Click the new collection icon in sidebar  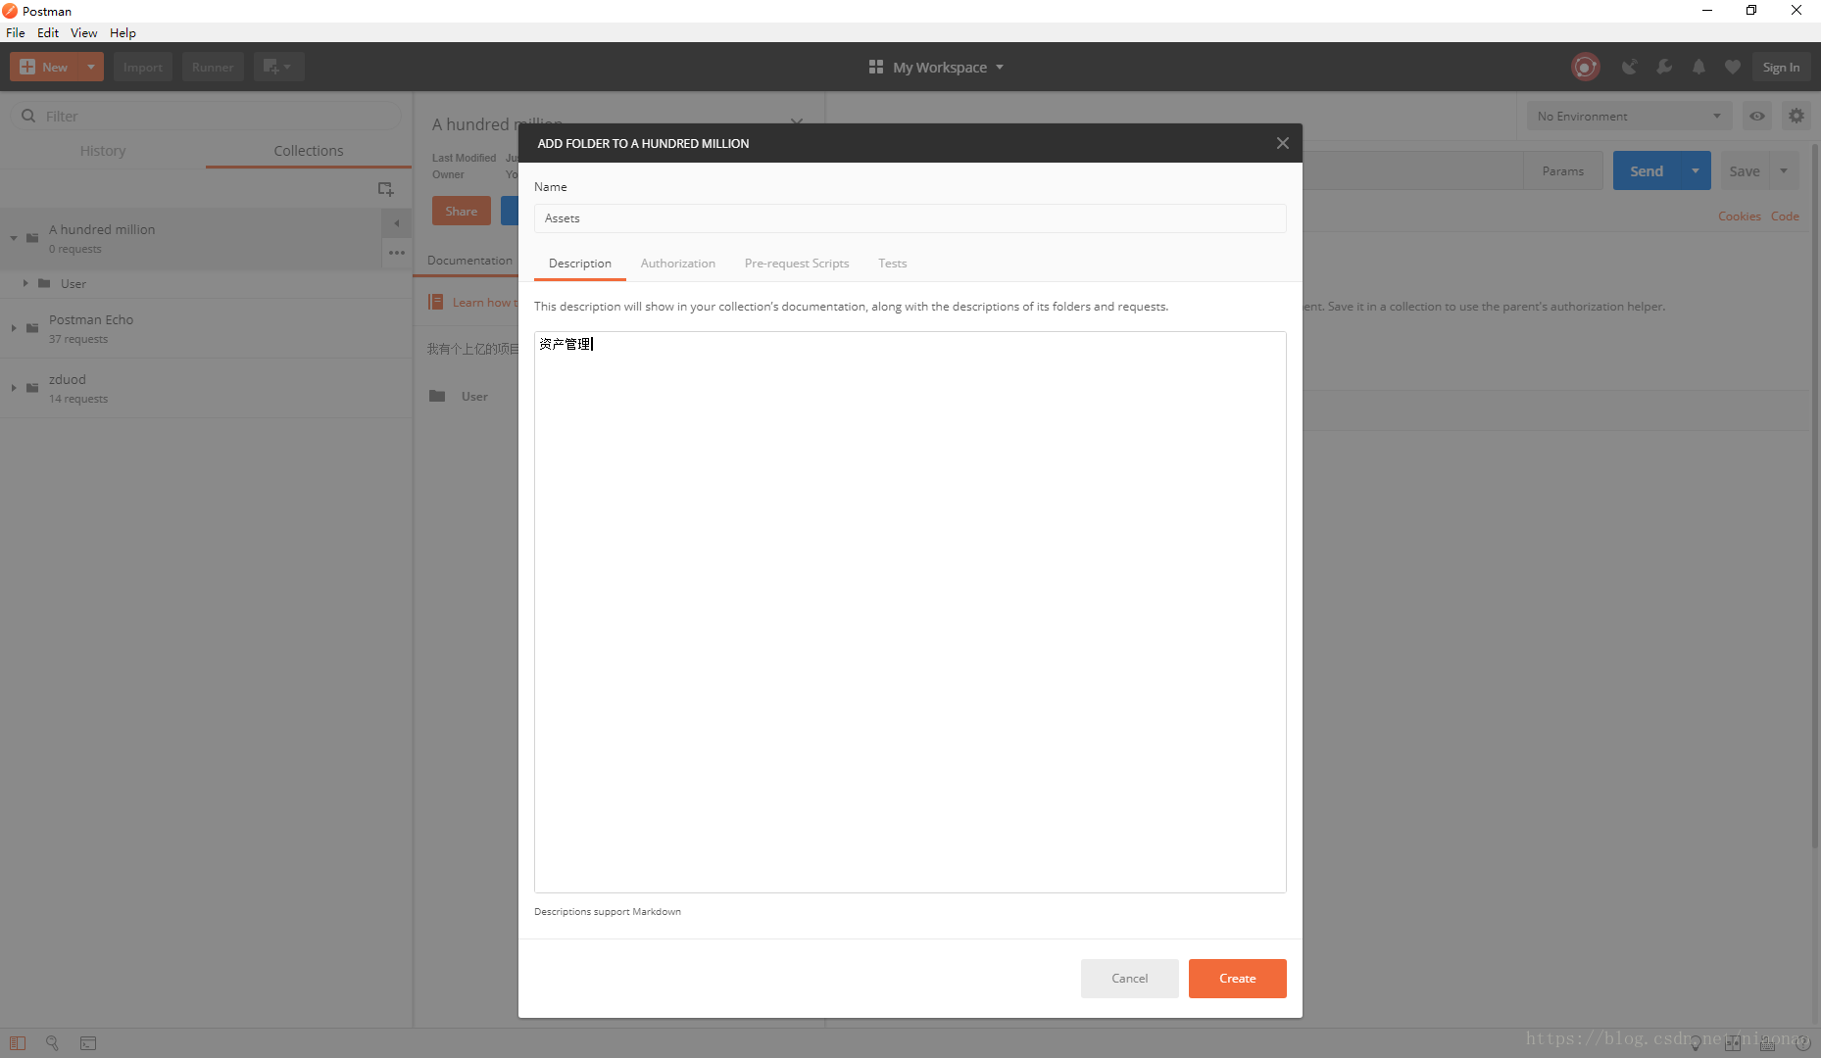(386, 189)
